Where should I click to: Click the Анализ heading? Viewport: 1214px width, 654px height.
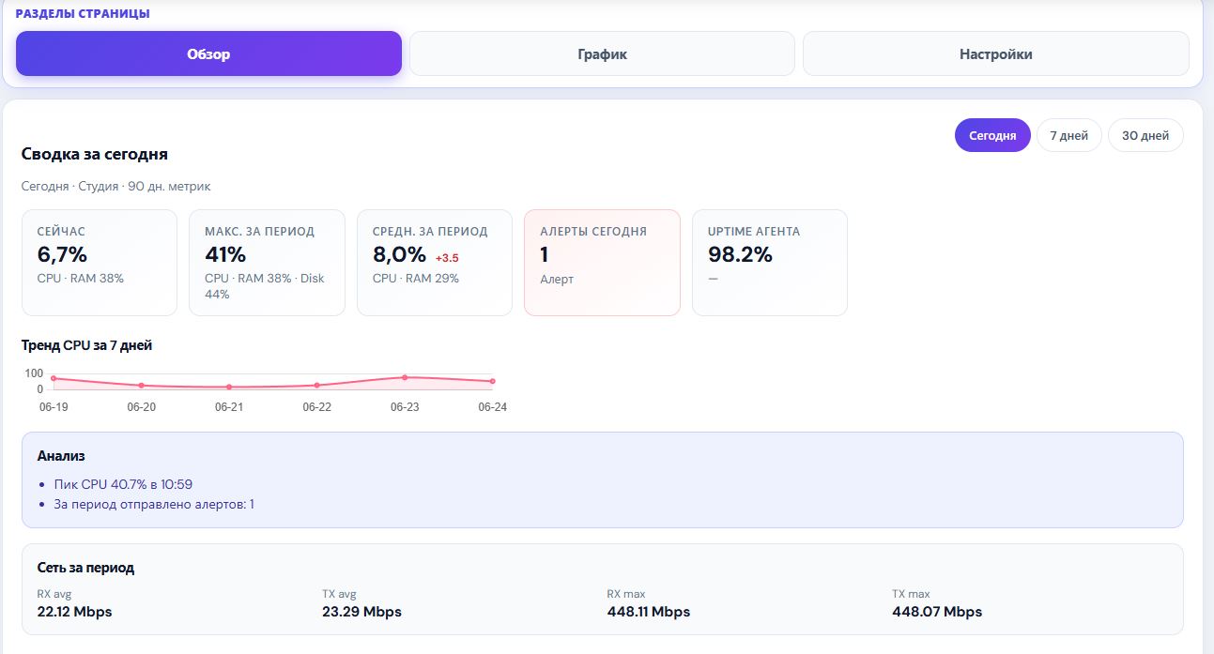(x=61, y=456)
